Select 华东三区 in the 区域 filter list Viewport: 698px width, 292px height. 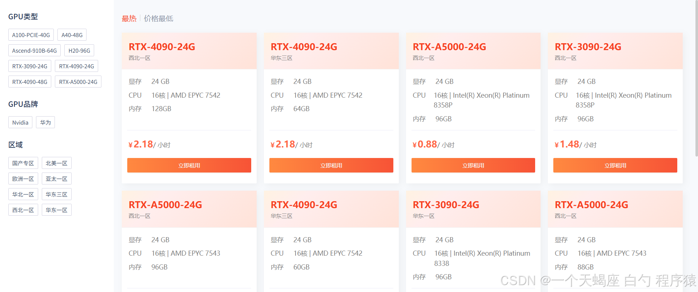56,194
